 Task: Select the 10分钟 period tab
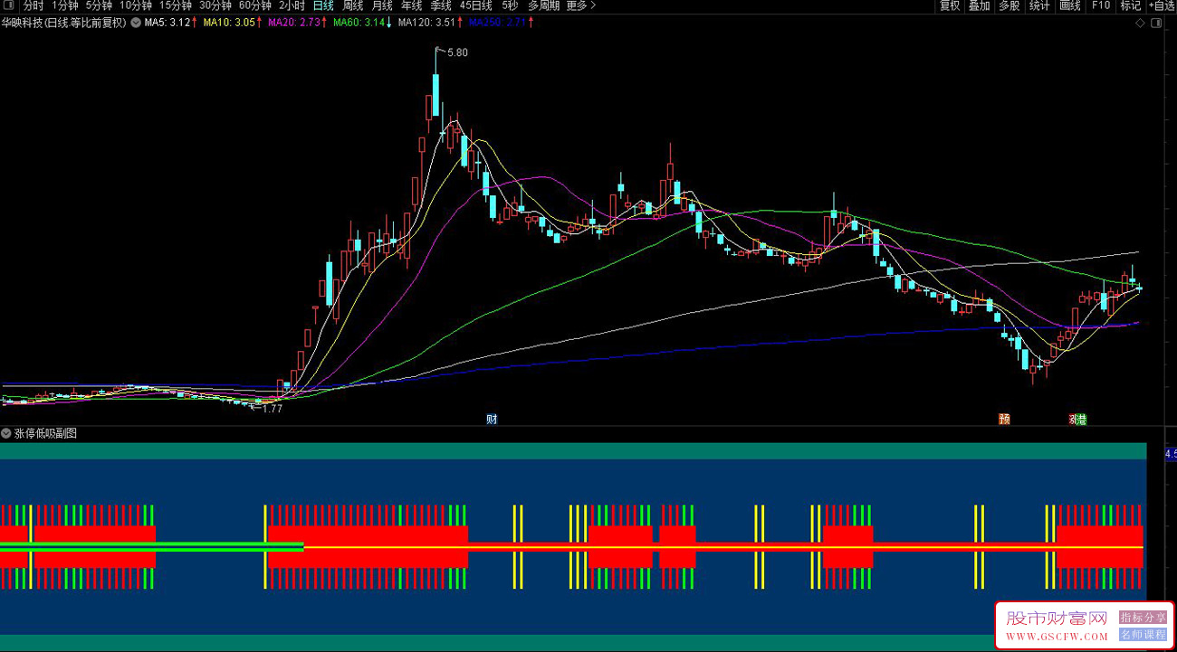click(x=136, y=5)
